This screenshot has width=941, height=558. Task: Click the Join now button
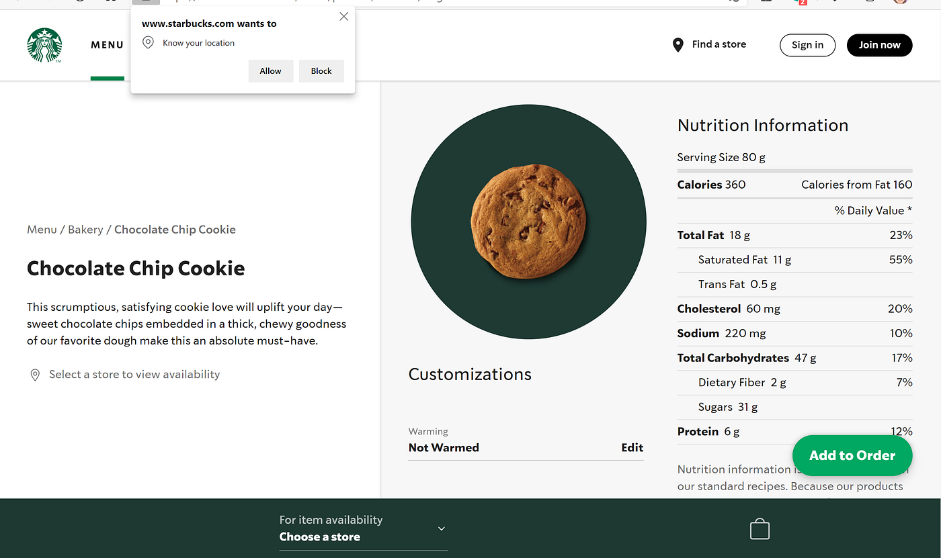coord(879,45)
